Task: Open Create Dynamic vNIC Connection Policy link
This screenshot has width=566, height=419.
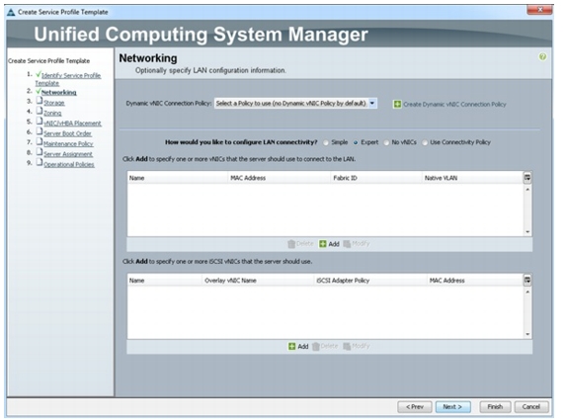Action: 454,104
